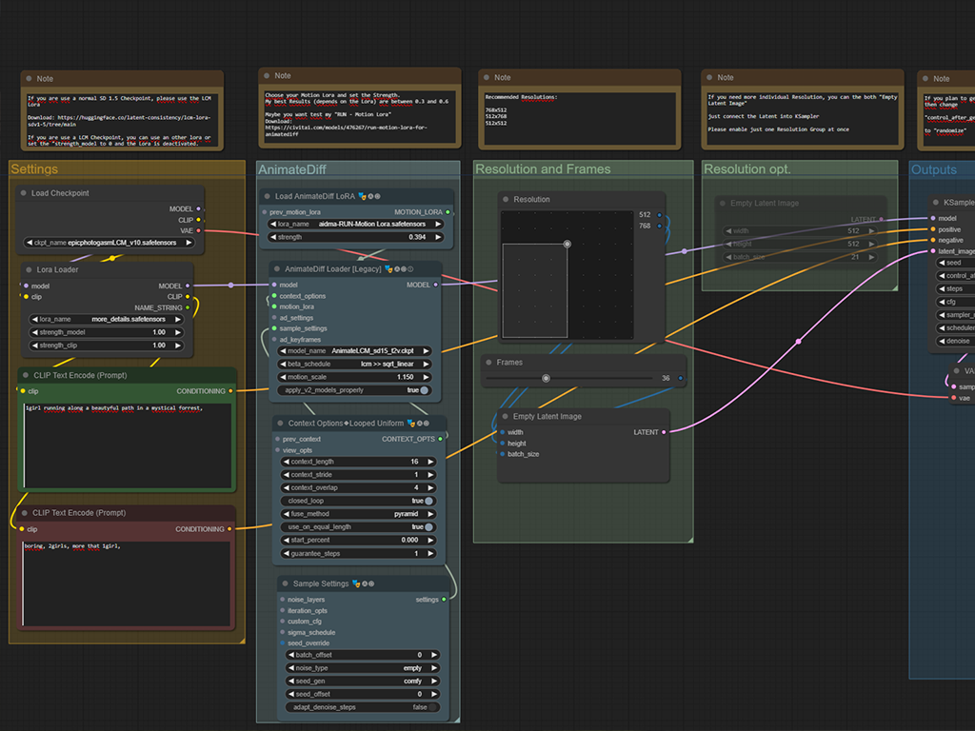
Task: Click the masks icon on AnimateDiff Loader title
Action: [x=388, y=269]
